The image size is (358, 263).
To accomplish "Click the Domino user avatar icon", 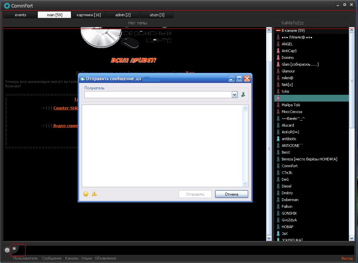I will click(x=278, y=58).
